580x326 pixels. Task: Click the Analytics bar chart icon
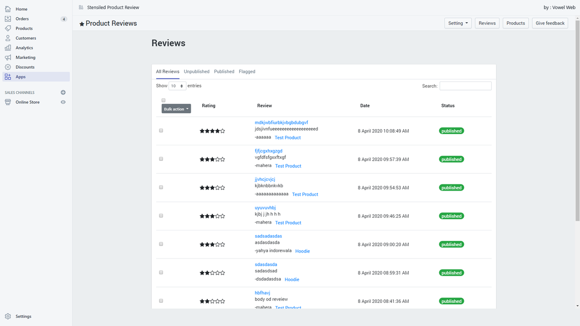tap(8, 48)
